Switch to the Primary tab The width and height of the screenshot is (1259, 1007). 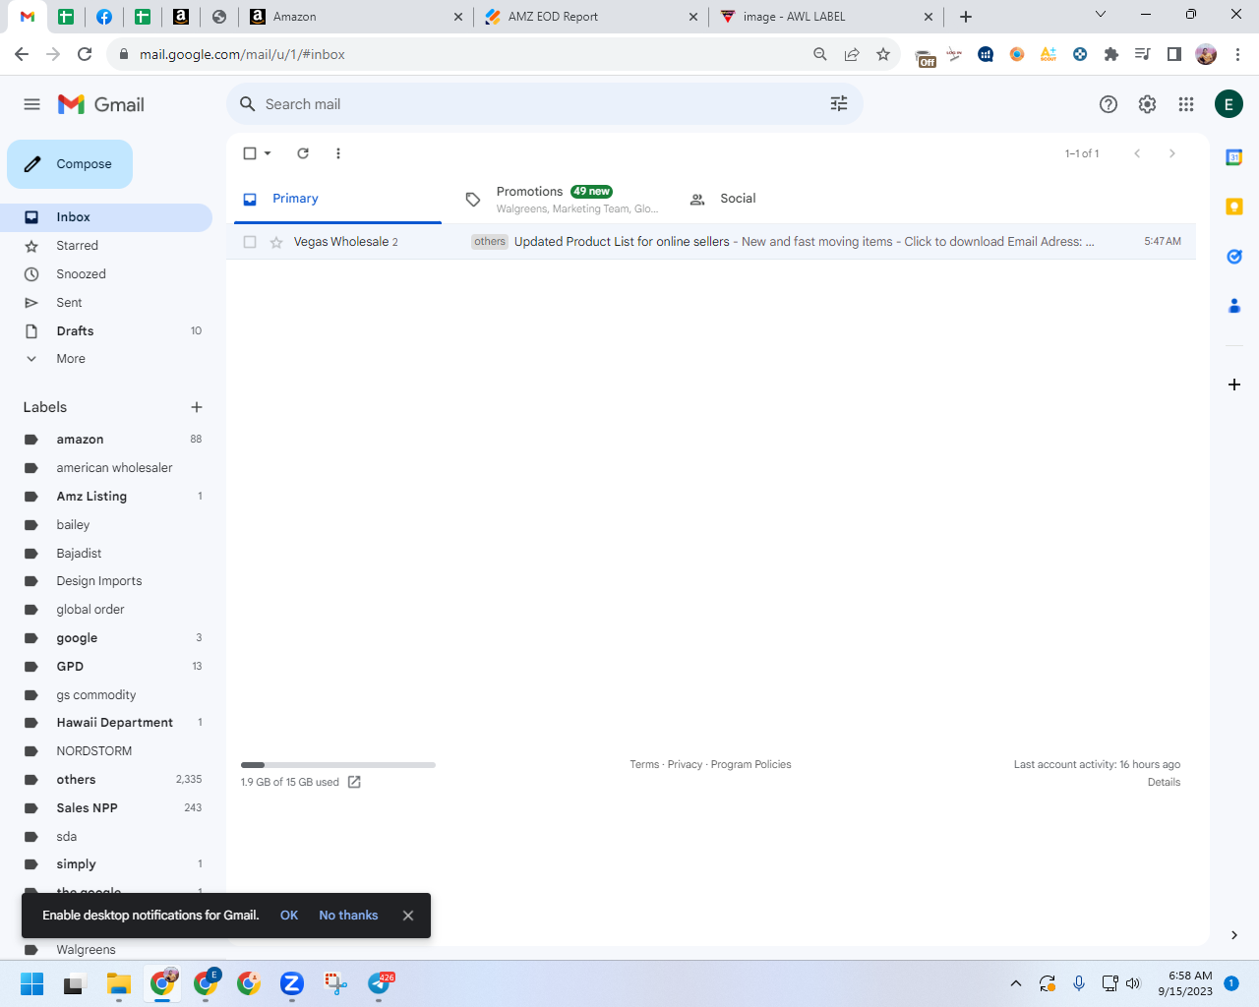click(337, 199)
